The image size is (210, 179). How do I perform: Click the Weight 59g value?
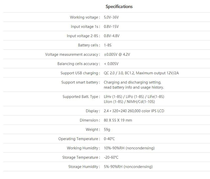point(107,129)
